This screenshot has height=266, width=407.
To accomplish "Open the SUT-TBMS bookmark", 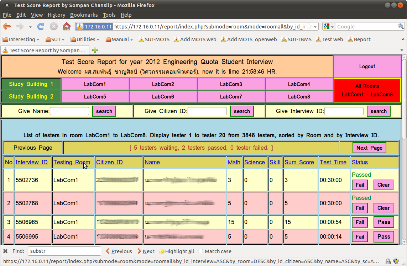I will tap(296, 39).
